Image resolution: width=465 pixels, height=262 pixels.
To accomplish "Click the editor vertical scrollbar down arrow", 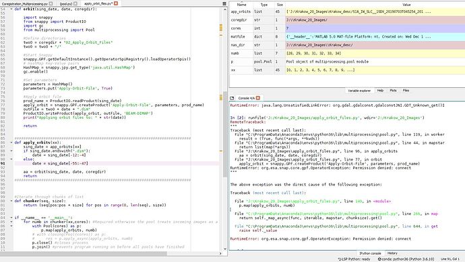I will [225, 249].
